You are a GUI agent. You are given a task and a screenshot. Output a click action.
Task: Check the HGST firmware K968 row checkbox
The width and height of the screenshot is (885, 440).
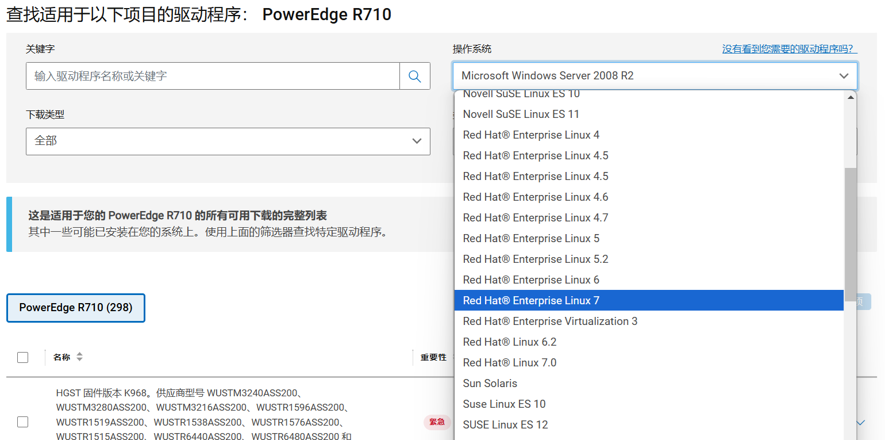click(x=23, y=422)
